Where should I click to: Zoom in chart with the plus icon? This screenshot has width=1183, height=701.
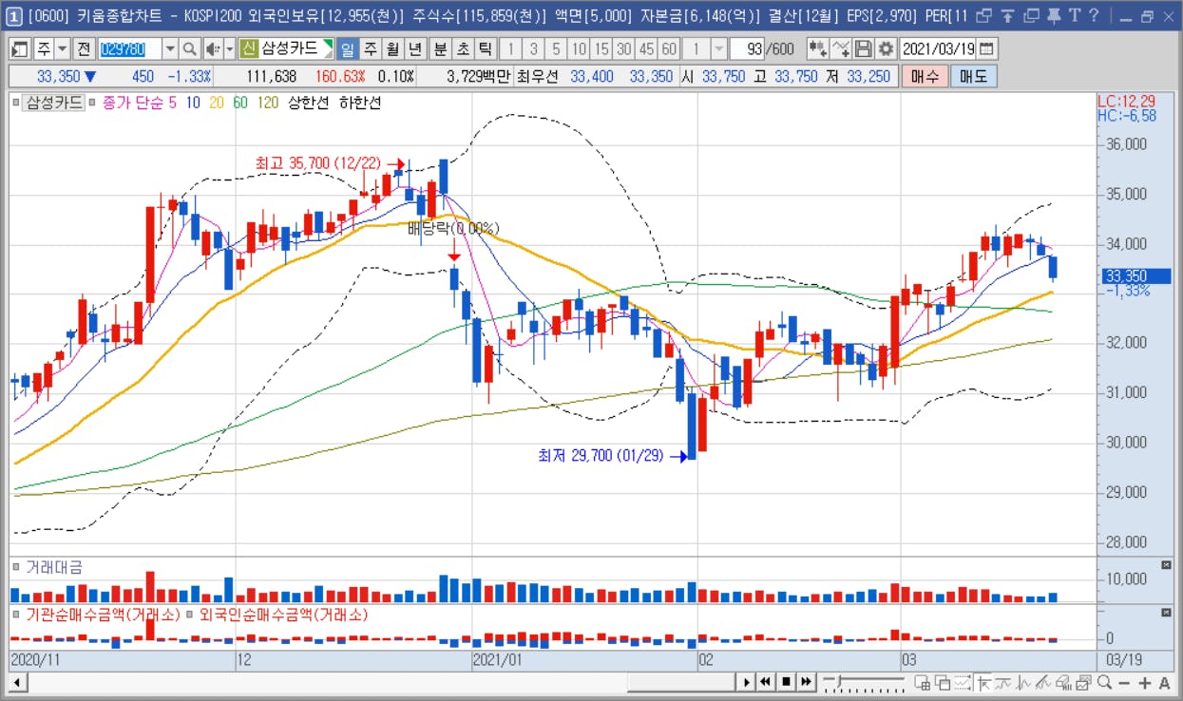(1144, 682)
